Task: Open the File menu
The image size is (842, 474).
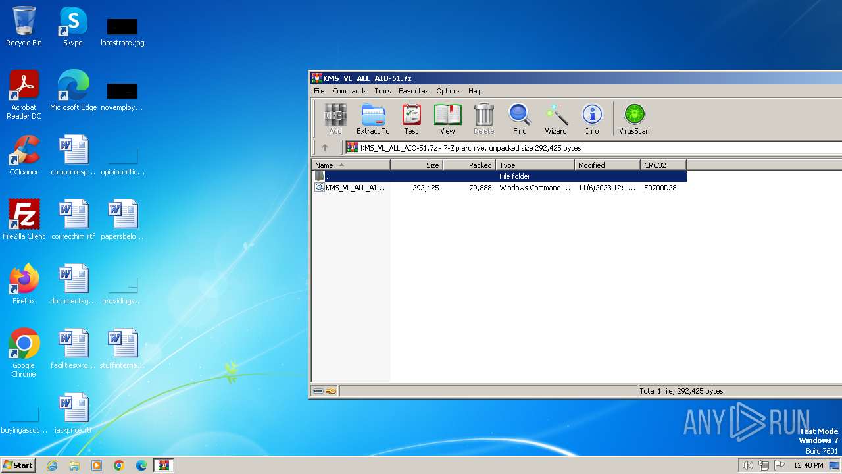Action: point(319,91)
